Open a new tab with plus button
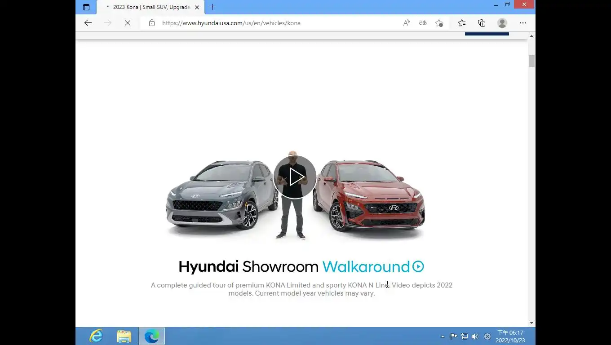This screenshot has width=611, height=345. click(212, 7)
